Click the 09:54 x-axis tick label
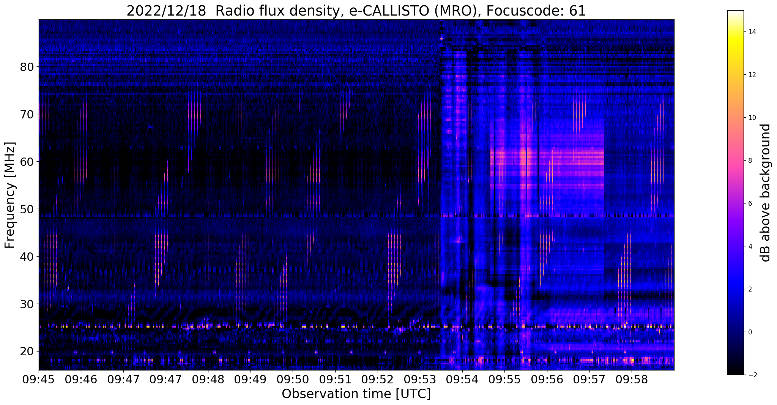This screenshot has width=777, height=405. 462,379
